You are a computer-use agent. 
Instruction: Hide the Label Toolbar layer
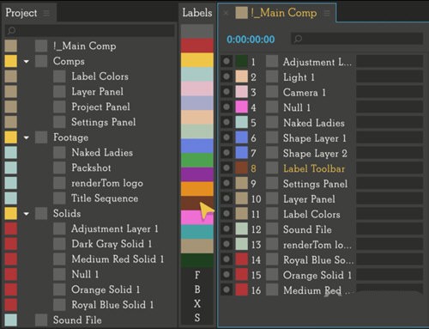(227, 168)
